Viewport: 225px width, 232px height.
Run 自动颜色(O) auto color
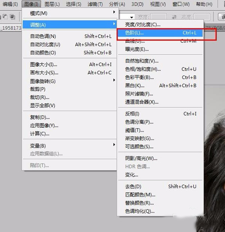70,53
